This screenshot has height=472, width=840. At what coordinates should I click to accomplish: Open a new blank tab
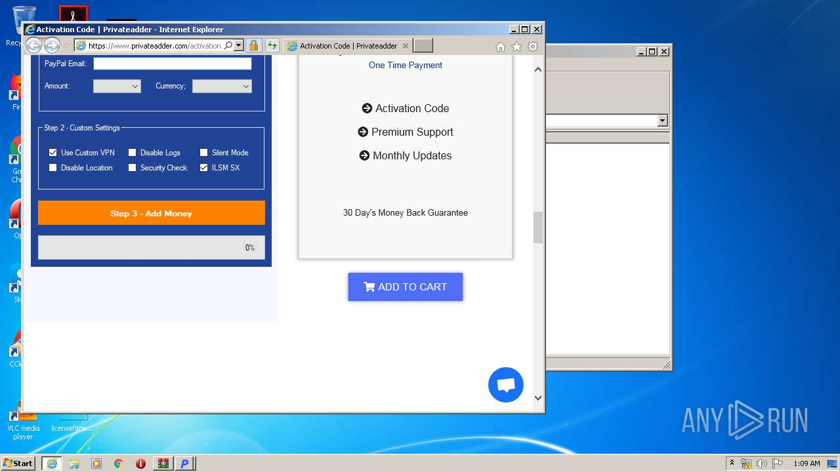click(423, 46)
